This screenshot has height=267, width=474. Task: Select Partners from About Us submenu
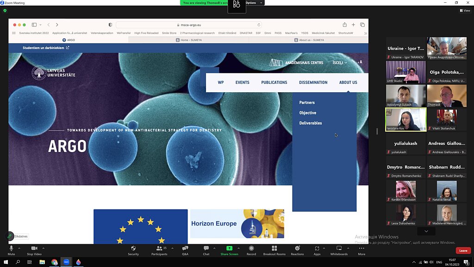click(307, 102)
